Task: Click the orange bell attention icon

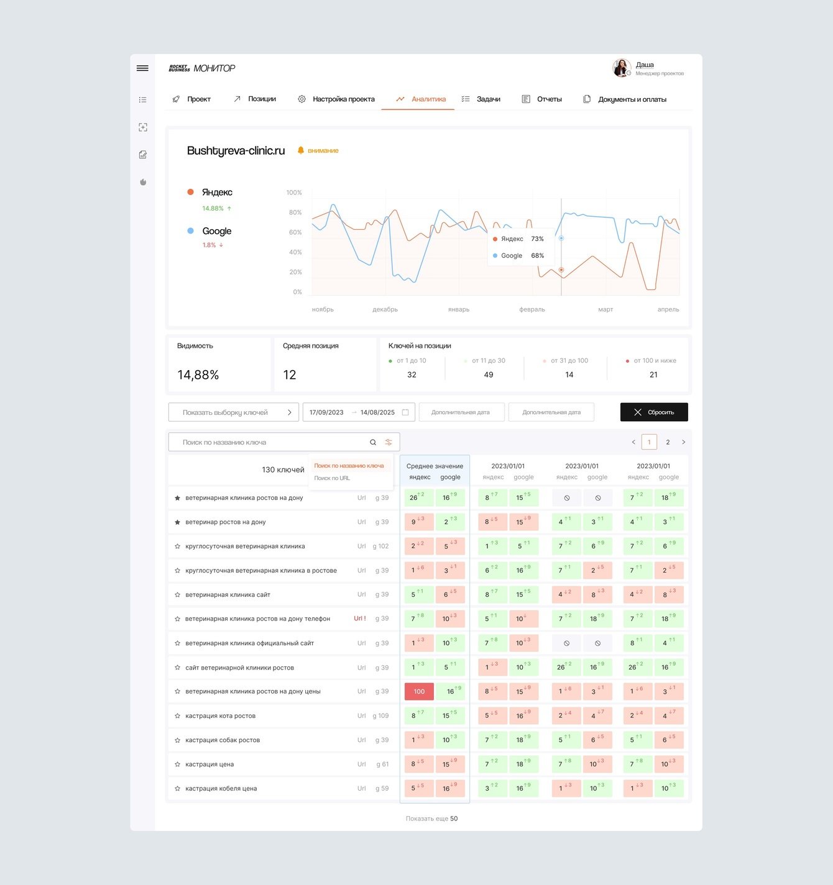Action: coord(301,150)
